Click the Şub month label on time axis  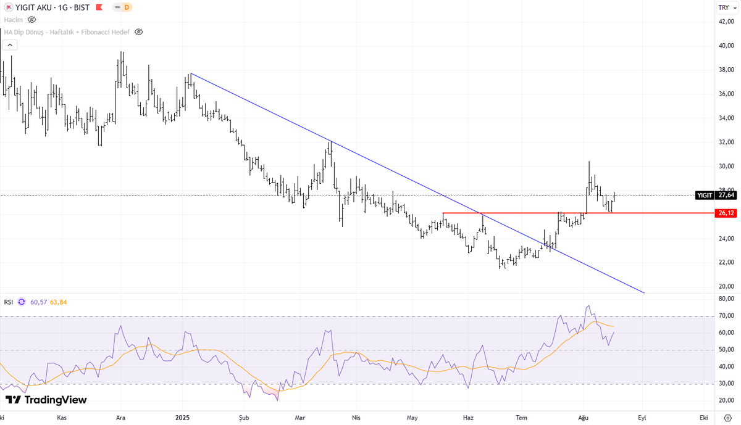pyautogui.click(x=244, y=418)
